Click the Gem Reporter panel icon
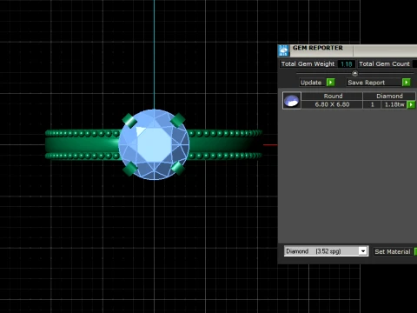417x313 pixels. coord(283,50)
